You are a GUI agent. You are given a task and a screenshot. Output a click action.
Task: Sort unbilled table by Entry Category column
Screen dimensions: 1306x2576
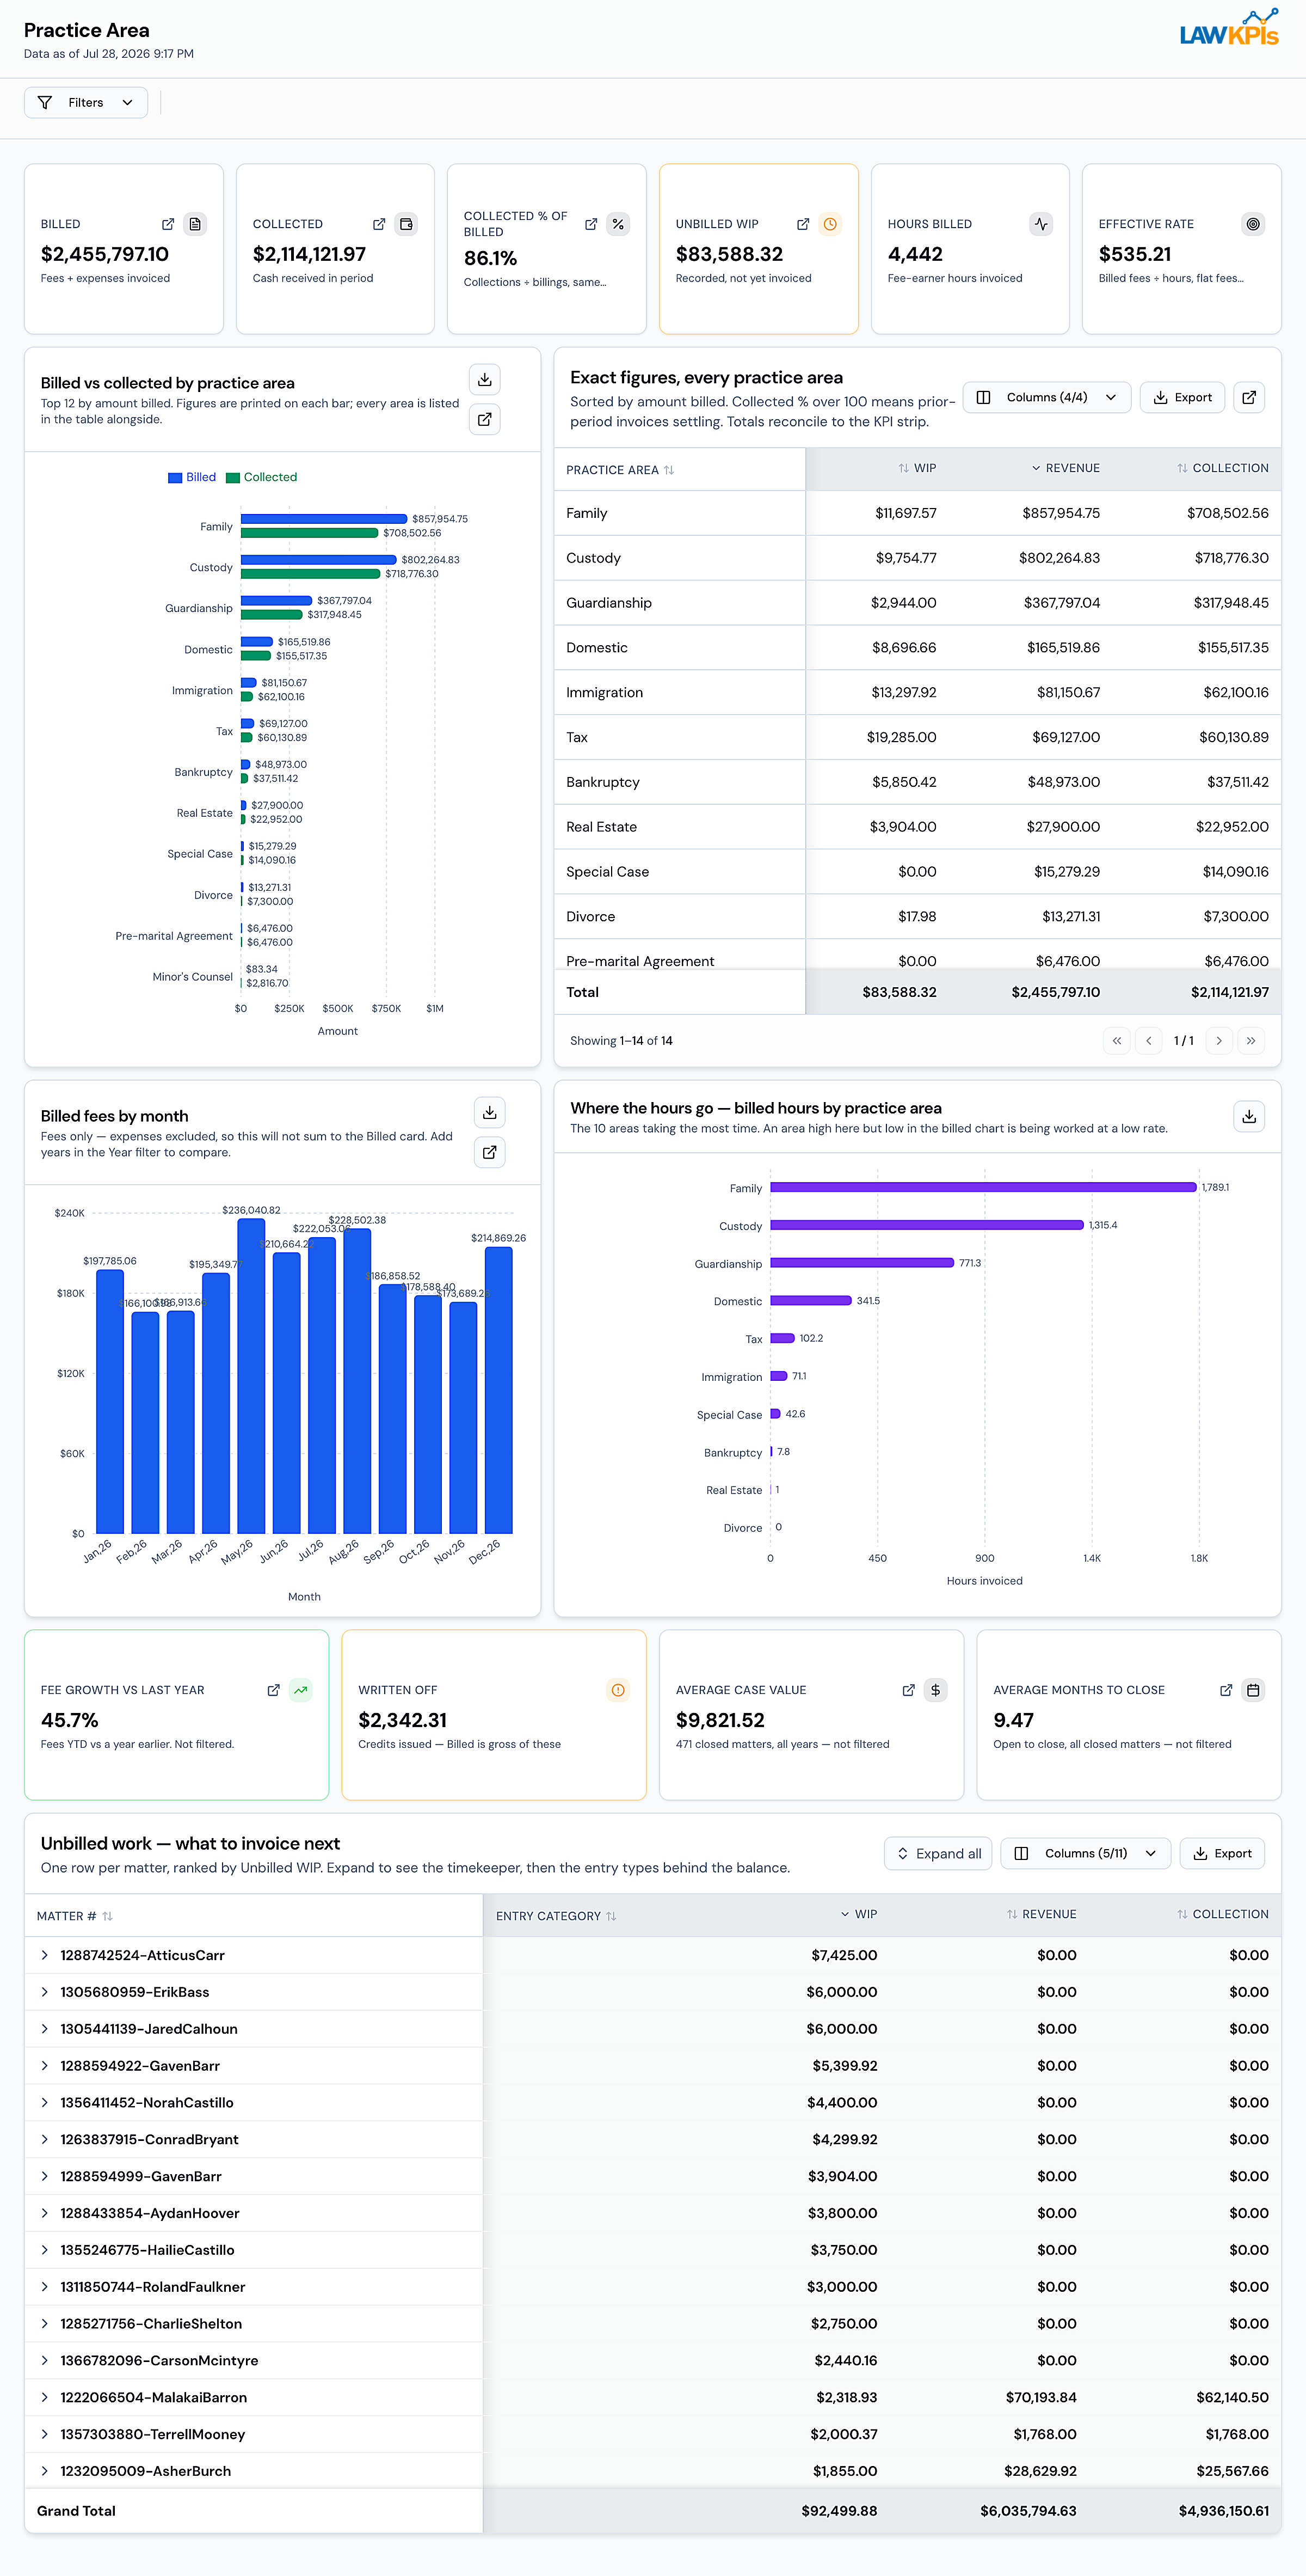(x=556, y=1916)
